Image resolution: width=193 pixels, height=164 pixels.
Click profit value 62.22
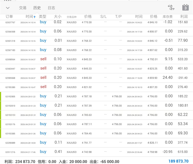coord(183,115)
